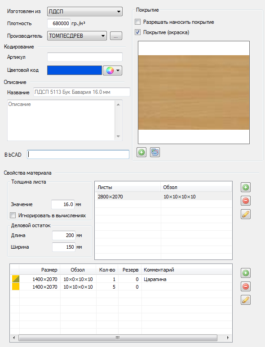Click into the Артикул input field
Screen dimensions: 265x347
coord(85,57)
